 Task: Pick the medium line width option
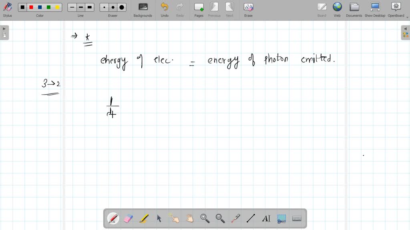coord(81,7)
